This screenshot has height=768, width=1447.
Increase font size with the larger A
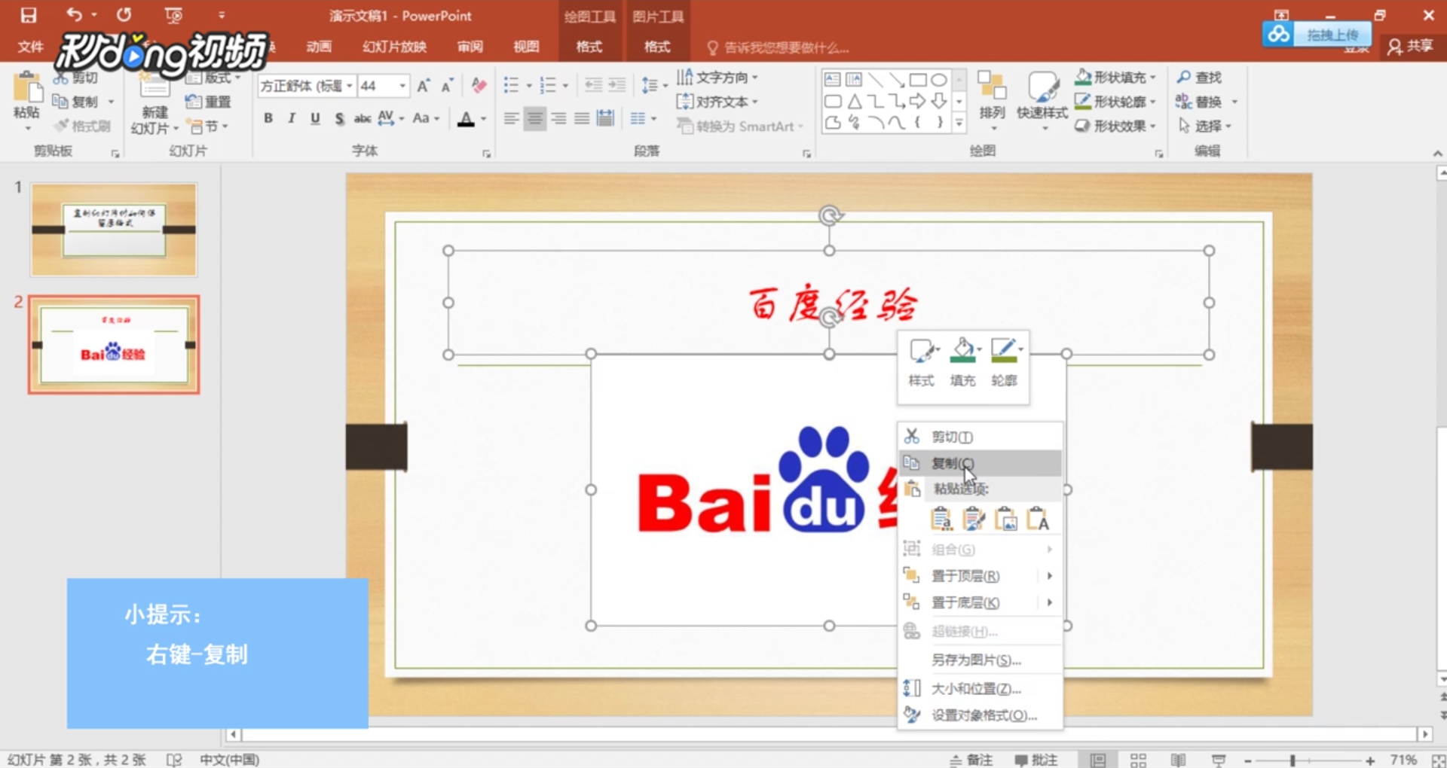click(x=423, y=86)
